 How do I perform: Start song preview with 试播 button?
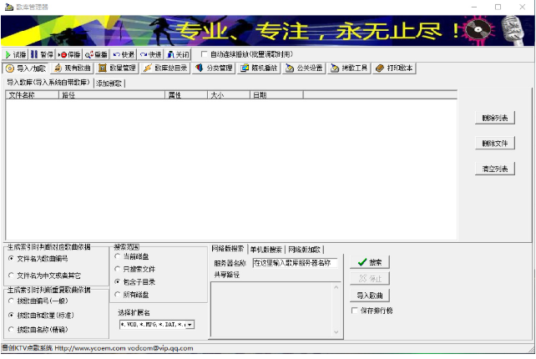click(15, 54)
